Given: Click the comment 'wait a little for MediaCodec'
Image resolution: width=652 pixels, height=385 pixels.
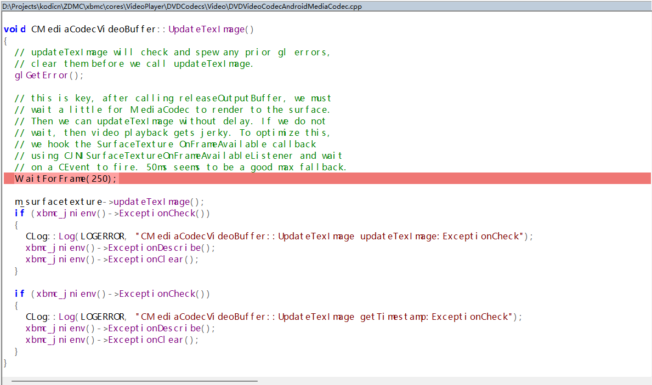Looking at the screenshot, I should point(173,110).
